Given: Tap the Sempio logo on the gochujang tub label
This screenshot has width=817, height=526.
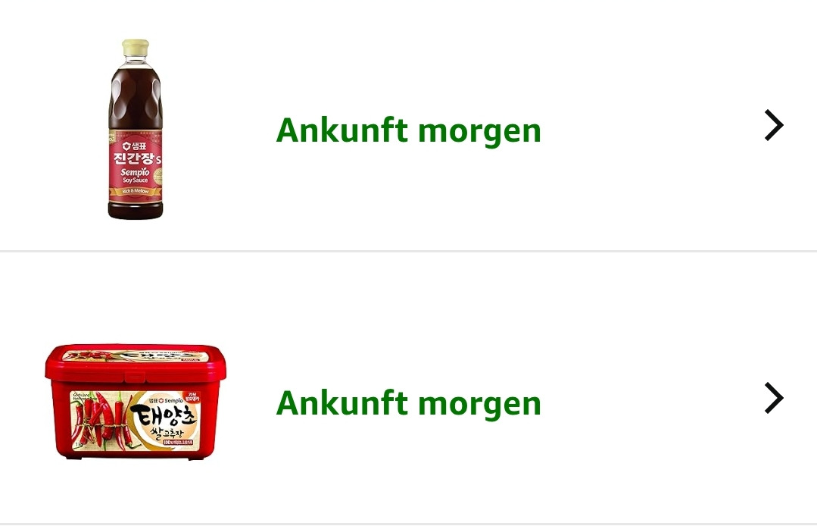Looking at the screenshot, I should coord(167,400).
